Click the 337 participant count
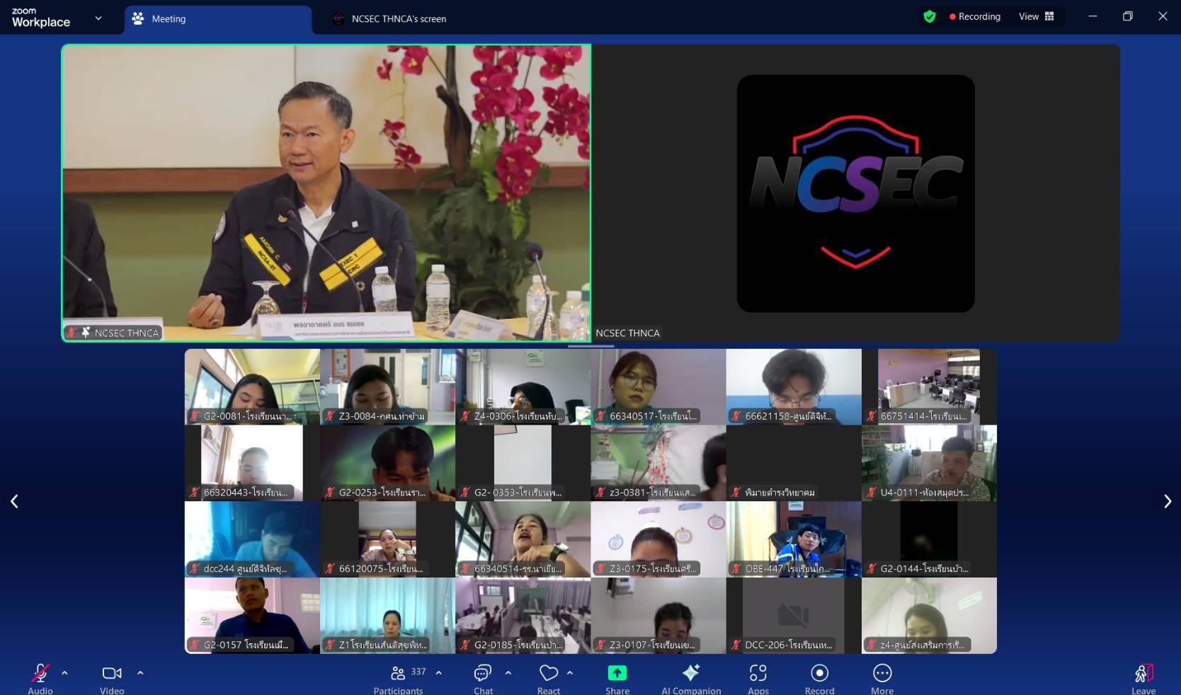The height and width of the screenshot is (695, 1181). point(418,671)
